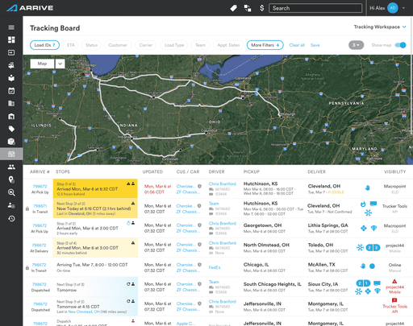
Task: Open the sign-in arrow icon in sidebar
Action: pos(11,52)
